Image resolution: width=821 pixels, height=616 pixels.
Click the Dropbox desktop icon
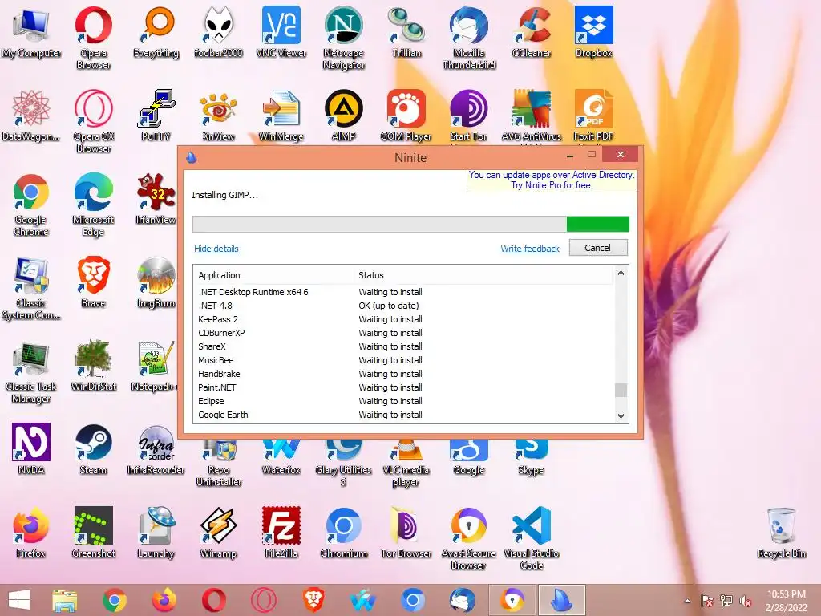coord(593,32)
